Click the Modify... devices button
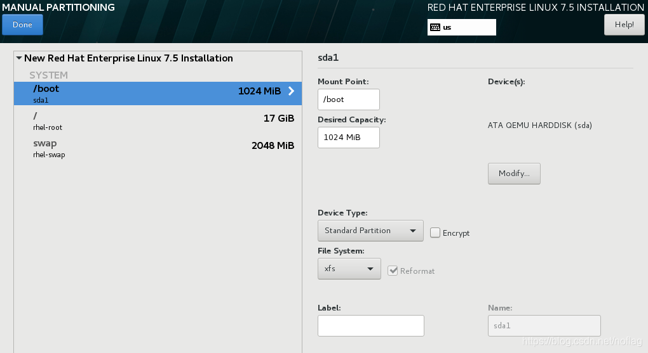The image size is (648, 353). [514, 174]
